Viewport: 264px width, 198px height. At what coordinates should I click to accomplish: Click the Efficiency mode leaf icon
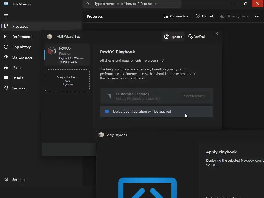[222, 16]
